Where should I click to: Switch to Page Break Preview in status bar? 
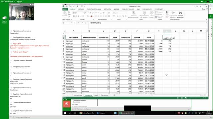[x=186, y=98]
